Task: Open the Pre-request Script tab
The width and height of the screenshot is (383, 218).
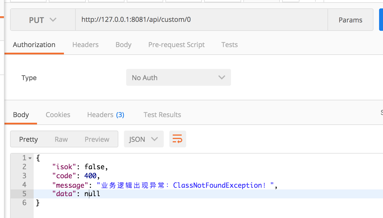Action: [176, 45]
